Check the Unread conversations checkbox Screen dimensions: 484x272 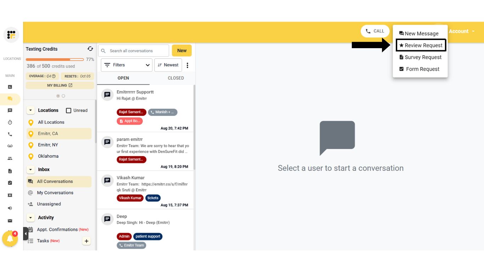pos(68,110)
